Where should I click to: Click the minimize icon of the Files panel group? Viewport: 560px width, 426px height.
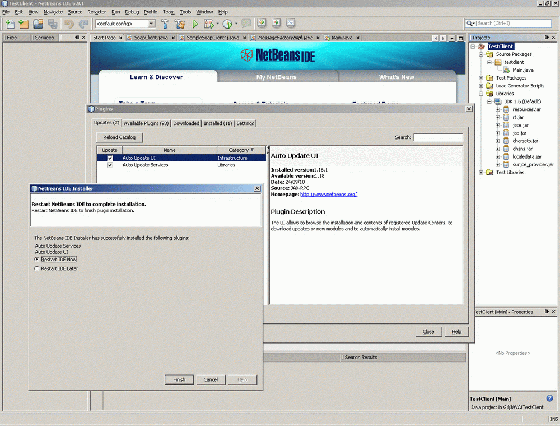coord(77,38)
